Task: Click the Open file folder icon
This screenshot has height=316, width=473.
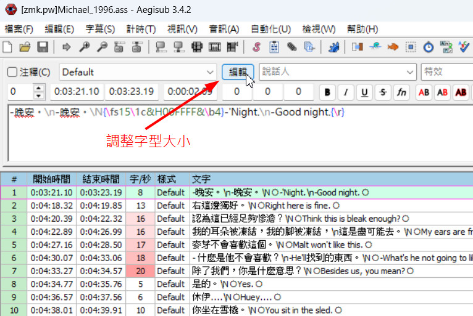Action: point(25,47)
